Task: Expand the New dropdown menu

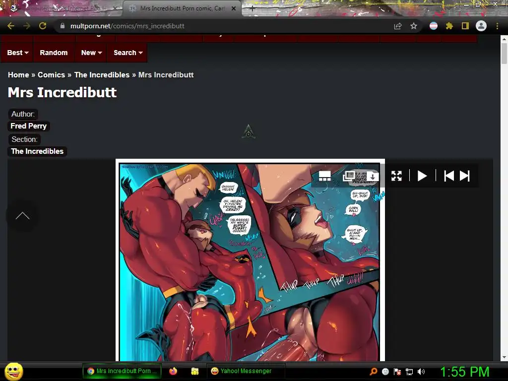Action: click(91, 53)
